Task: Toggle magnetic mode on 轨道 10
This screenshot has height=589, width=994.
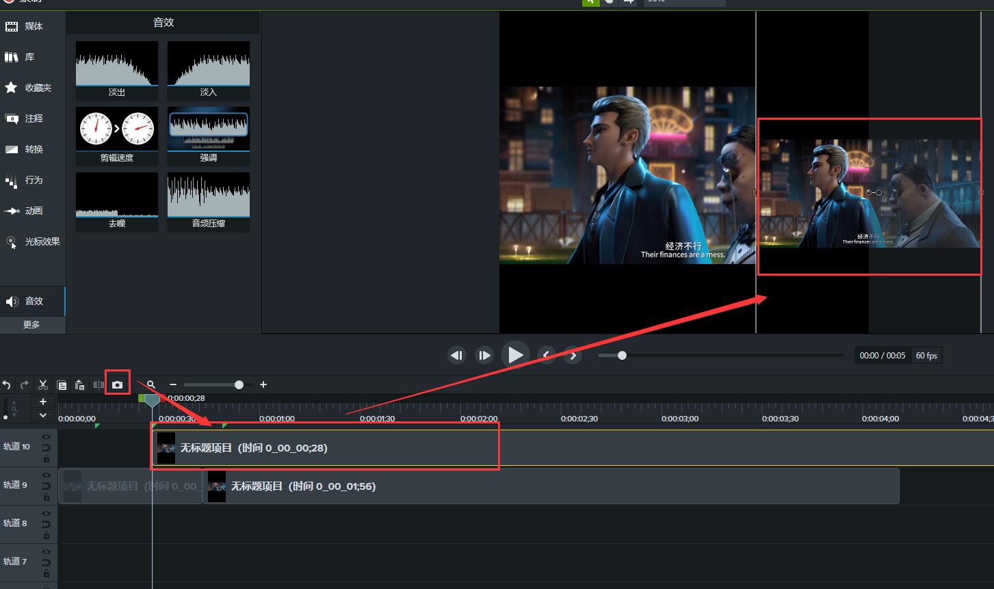Action: click(47, 447)
